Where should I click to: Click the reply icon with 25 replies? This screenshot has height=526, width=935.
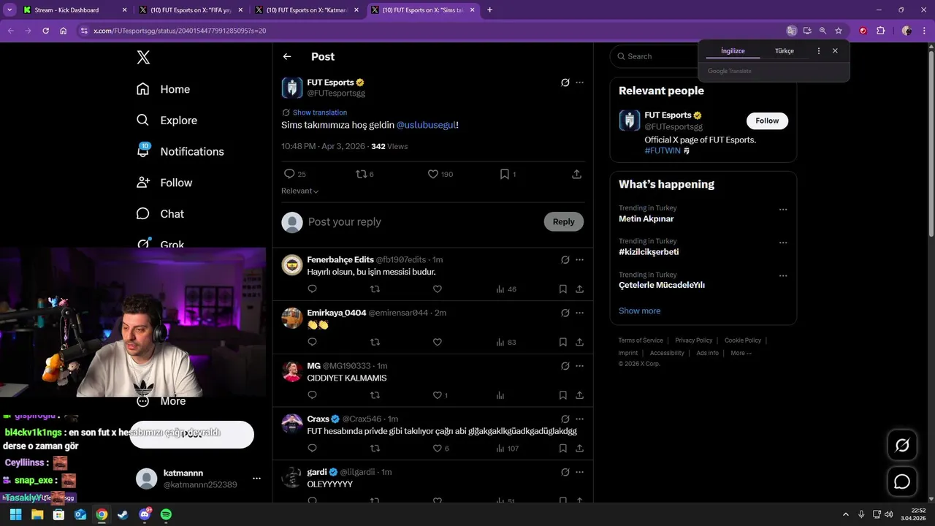(289, 174)
